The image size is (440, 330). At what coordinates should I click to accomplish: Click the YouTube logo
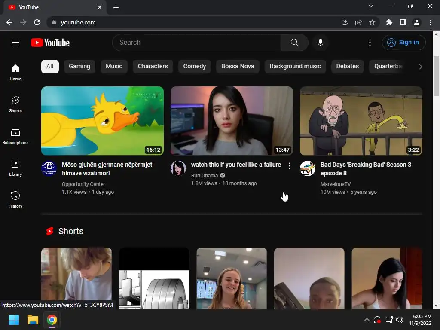point(50,43)
